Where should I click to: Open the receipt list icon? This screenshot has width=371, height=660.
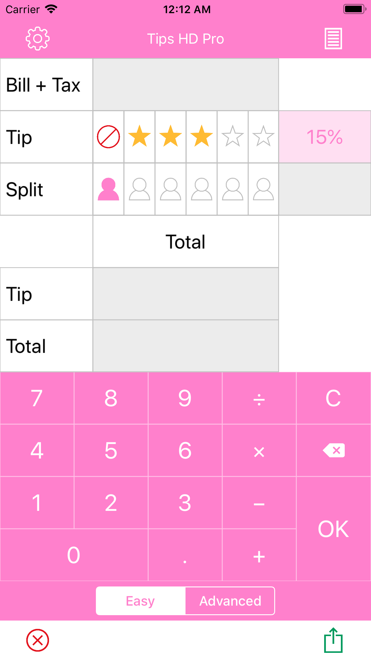[x=333, y=39]
